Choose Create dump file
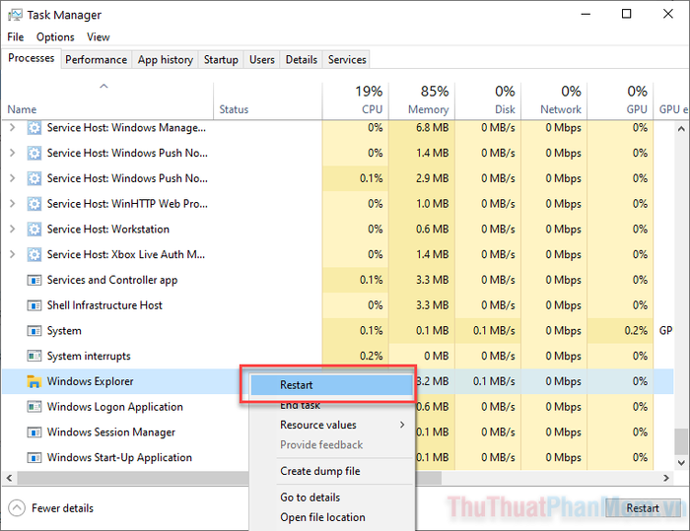Screen dimensions: 690x531 (331, 471)
